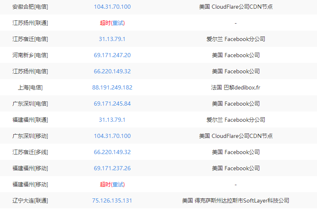Screen dimensions: 317x210
Task: Select 福建福州[移动] cell in the timeout row
Action: click(30, 184)
